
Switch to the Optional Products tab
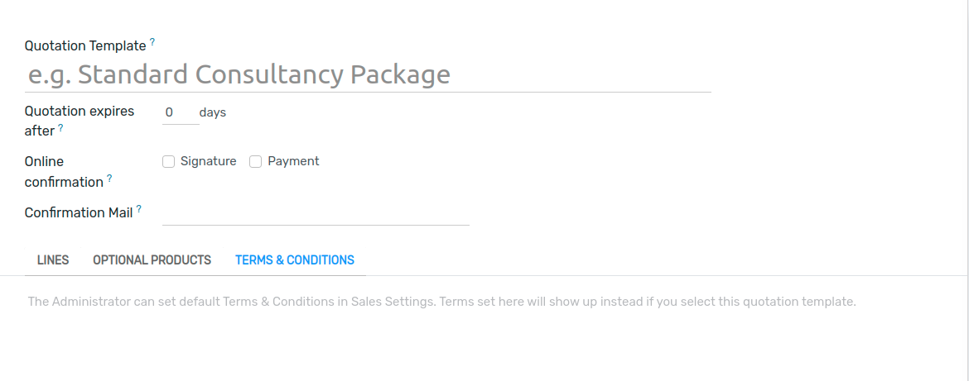(x=152, y=260)
